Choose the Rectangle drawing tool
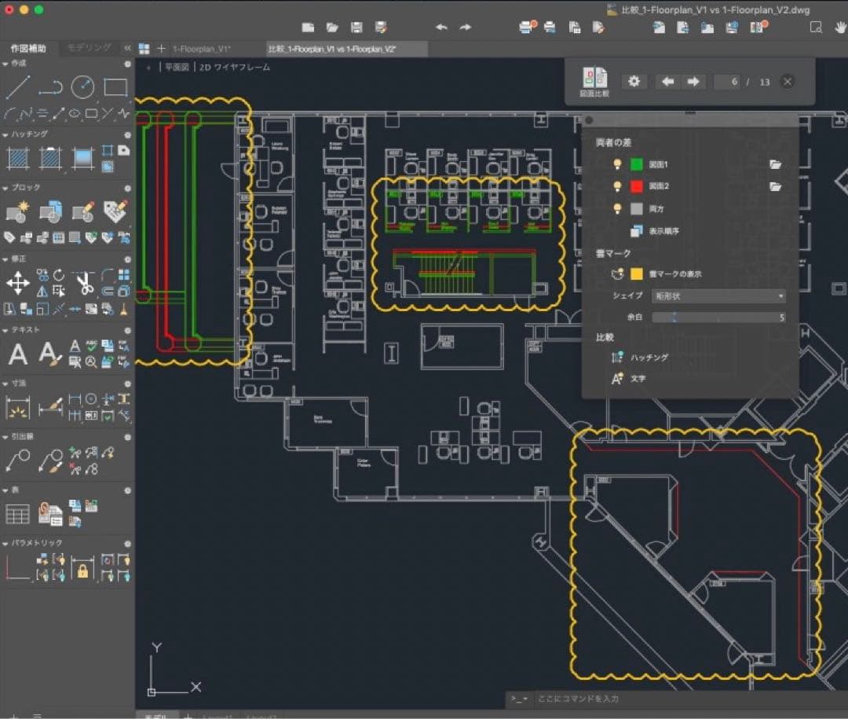The image size is (848, 719). point(115,87)
